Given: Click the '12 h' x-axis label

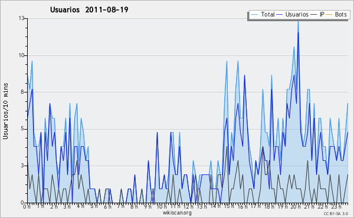Looking at the screenshot, I should click(189, 206).
